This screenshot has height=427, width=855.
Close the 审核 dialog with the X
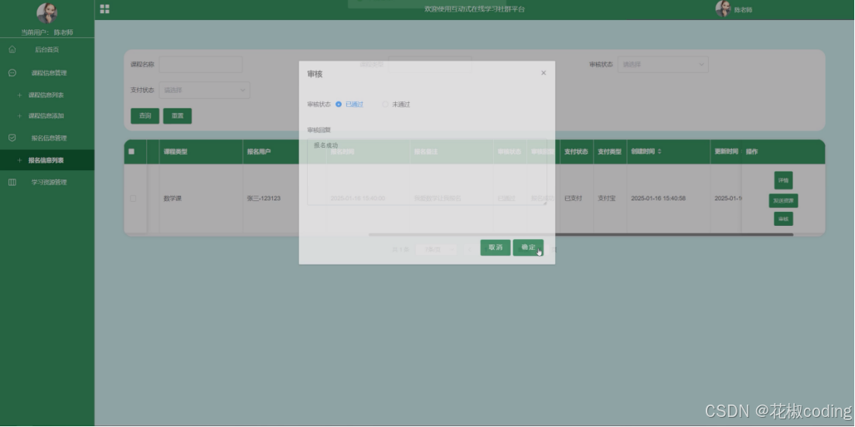(543, 73)
